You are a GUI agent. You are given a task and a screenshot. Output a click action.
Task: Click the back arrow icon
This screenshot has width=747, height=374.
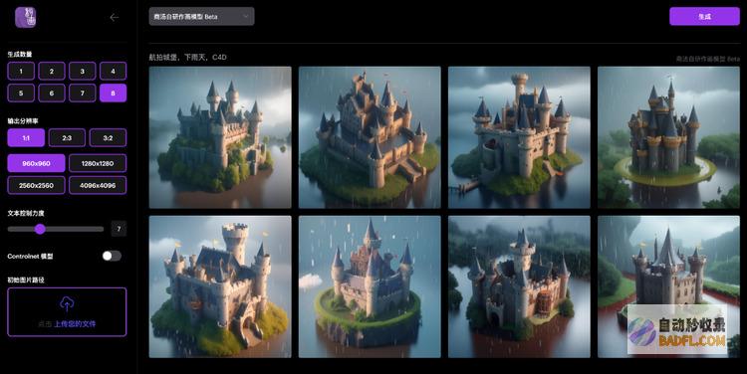[x=115, y=18]
